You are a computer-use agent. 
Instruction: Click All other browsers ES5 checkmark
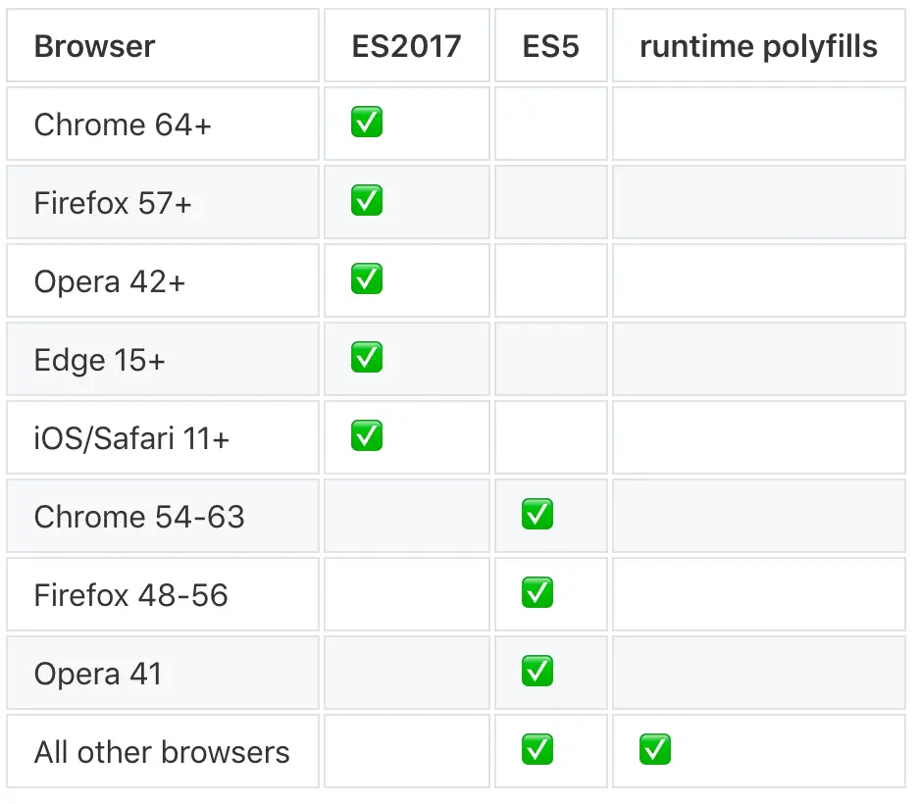click(537, 750)
